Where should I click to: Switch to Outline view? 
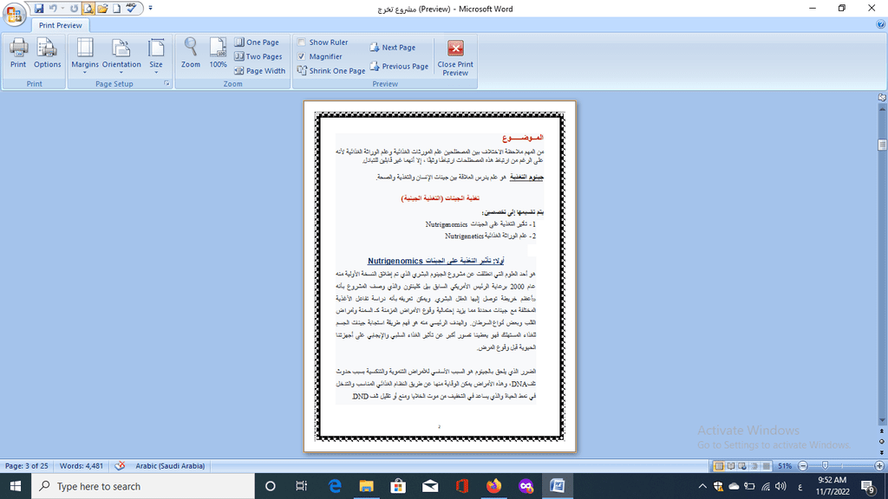point(754,466)
